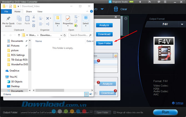Click the upgrade arrow icon in WonderFox title bar

click(x=140, y=2)
